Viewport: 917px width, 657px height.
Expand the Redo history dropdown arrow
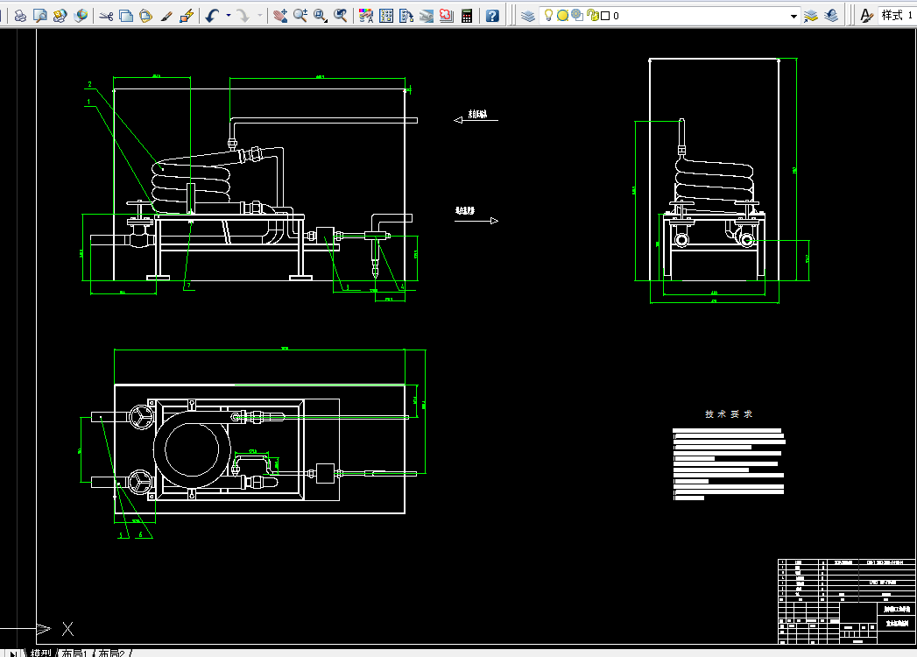259,16
